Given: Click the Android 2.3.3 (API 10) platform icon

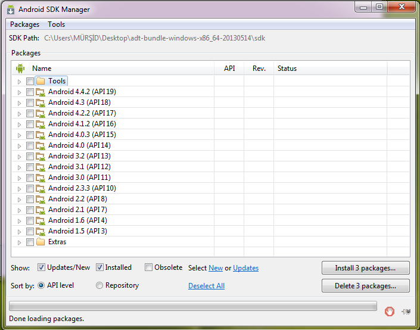Looking at the screenshot, I should (41, 188).
